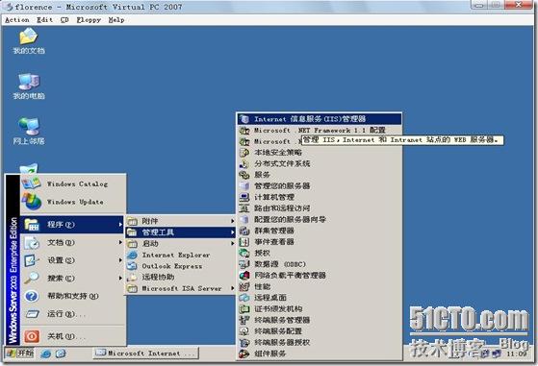Image resolution: width=538 pixels, height=366 pixels.
Task: Open Windows Catalog in Start menu
Action: coord(73,183)
